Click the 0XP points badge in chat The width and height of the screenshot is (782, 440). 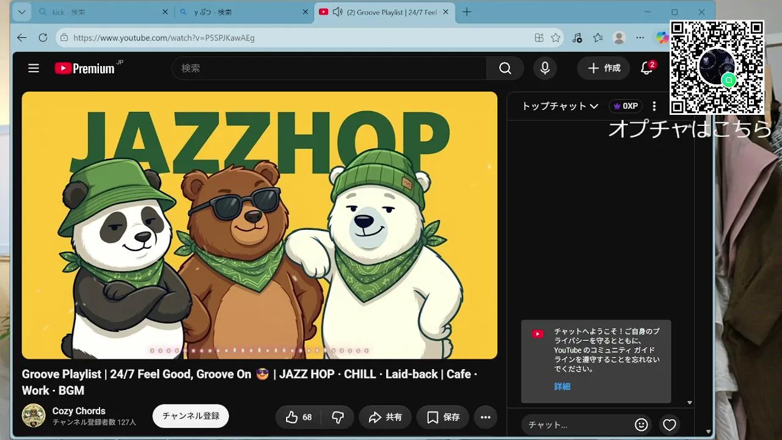click(626, 106)
